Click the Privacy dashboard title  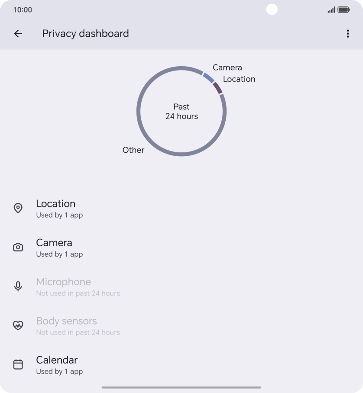click(85, 33)
